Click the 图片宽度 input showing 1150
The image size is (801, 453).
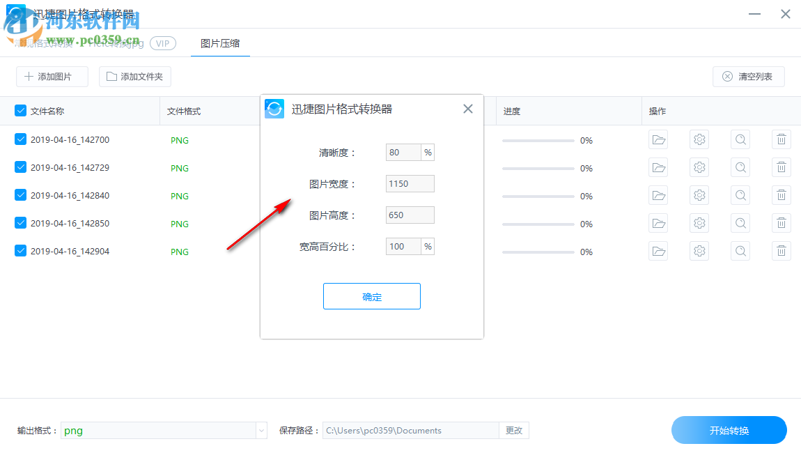(410, 183)
